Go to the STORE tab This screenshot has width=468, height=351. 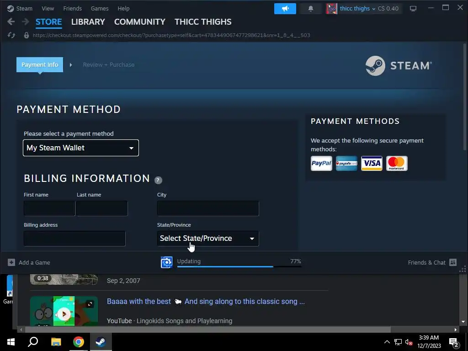(x=48, y=22)
